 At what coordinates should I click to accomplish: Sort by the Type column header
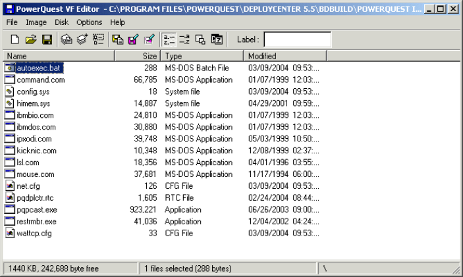[202, 56]
